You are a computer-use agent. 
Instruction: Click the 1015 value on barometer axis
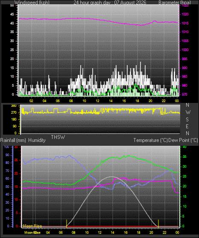[x=185, y=23]
